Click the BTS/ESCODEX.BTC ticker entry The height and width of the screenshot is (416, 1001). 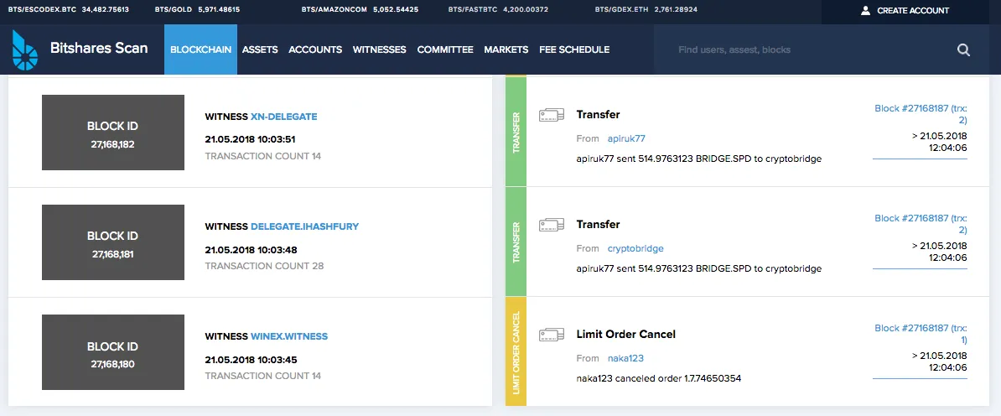point(68,10)
